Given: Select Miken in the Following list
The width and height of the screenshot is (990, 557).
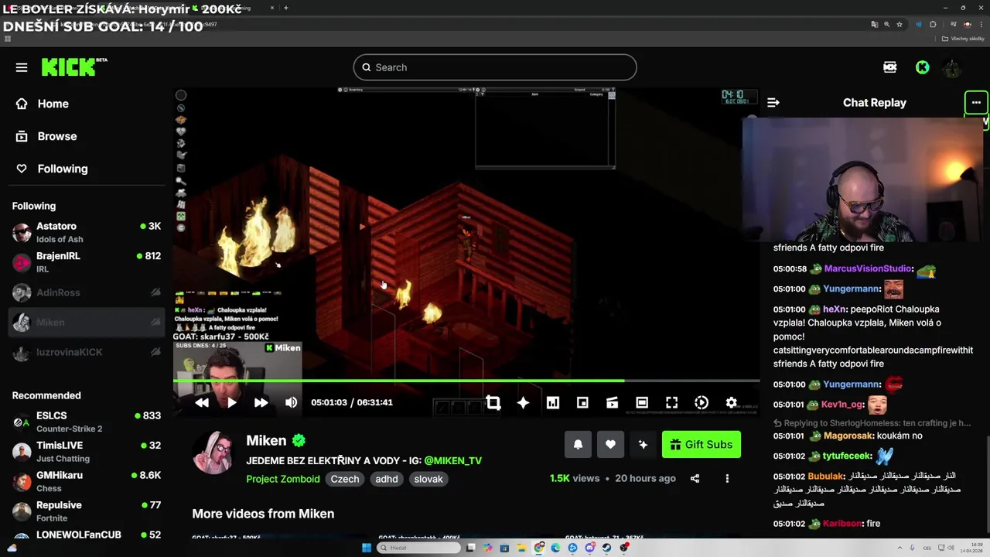Looking at the screenshot, I should click(87, 322).
